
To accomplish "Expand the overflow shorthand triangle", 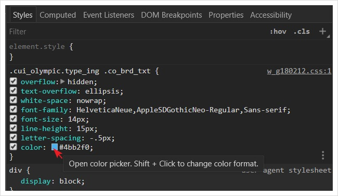I will [62, 82].
